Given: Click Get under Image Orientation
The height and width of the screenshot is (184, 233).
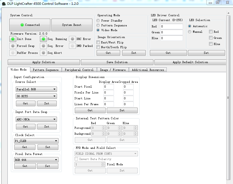Looking at the screenshot, I should click(x=108, y=53).
